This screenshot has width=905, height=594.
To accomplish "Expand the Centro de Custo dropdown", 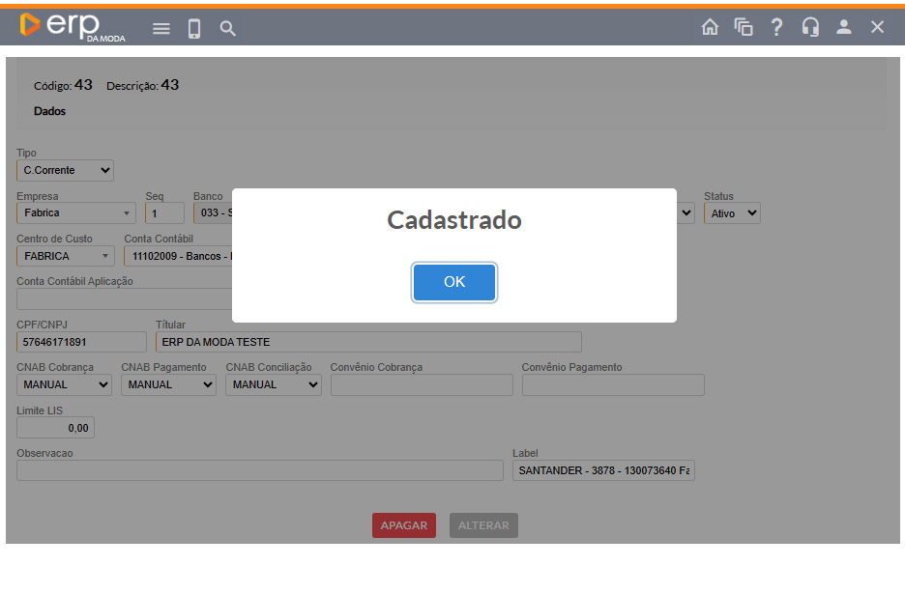I will pos(66,256).
